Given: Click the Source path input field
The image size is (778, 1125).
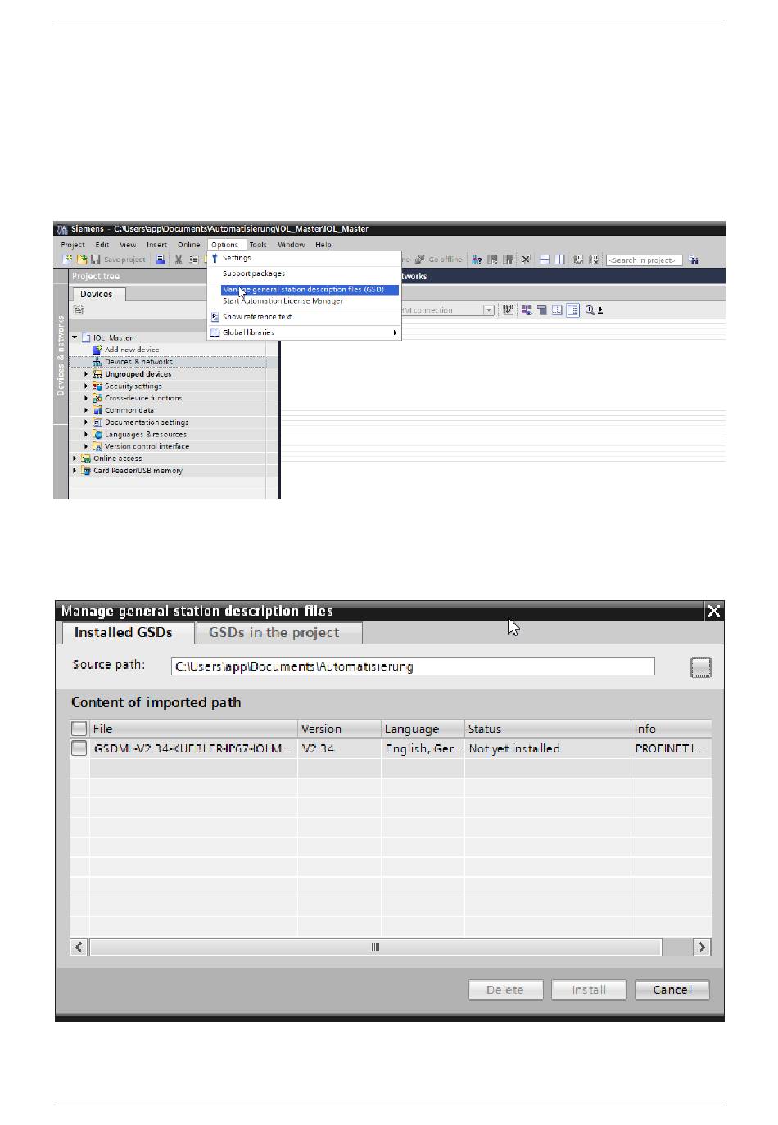Looking at the screenshot, I should coord(413,666).
